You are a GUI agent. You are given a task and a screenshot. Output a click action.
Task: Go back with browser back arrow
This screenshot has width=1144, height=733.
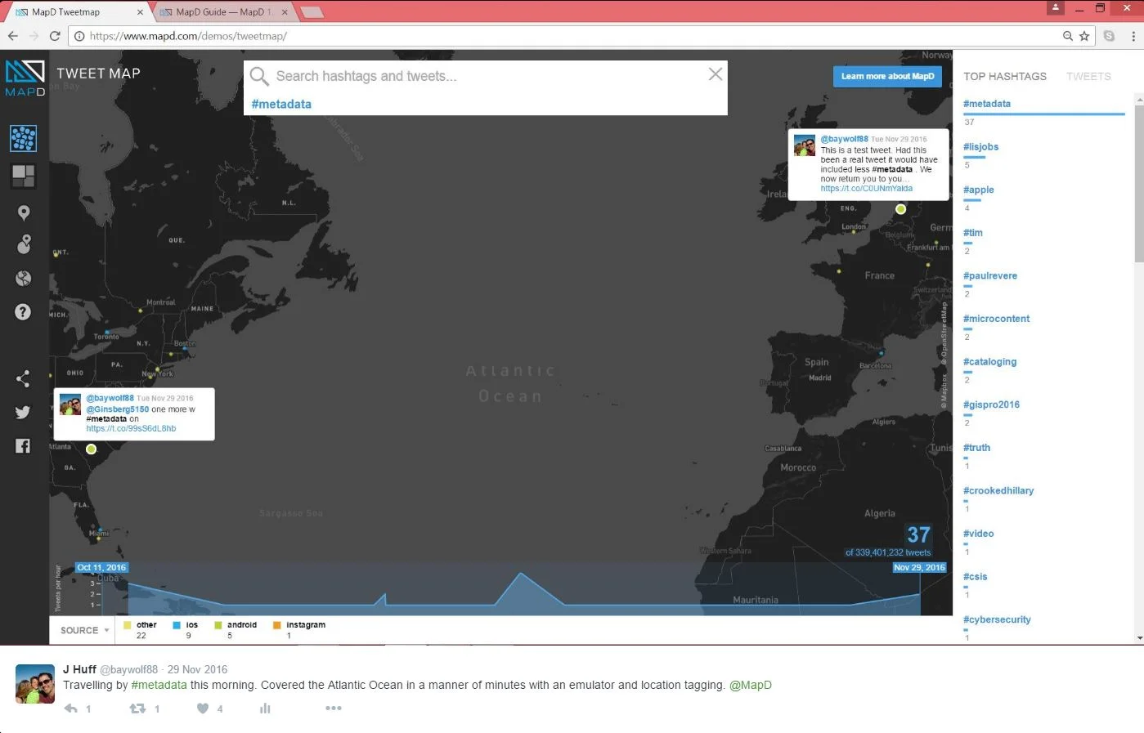[x=12, y=36]
